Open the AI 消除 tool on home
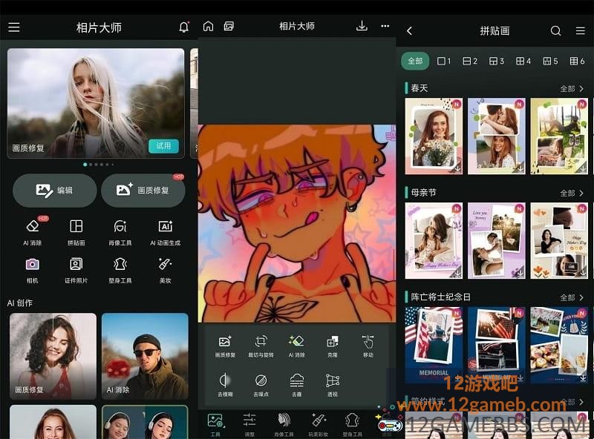 (33, 233)
